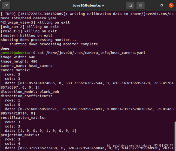
Task: Click the green jove20@ubuntu prompt
Action: coord(15,53)
